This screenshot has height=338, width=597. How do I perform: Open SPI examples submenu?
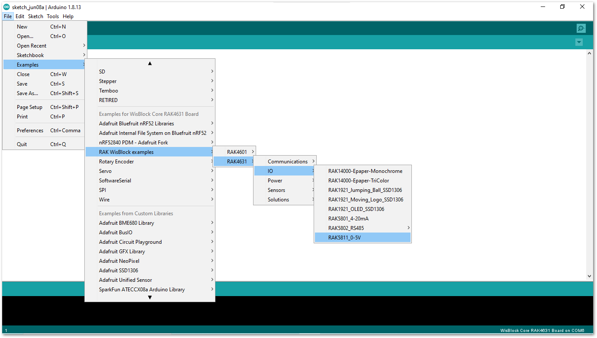coord(150,190)
